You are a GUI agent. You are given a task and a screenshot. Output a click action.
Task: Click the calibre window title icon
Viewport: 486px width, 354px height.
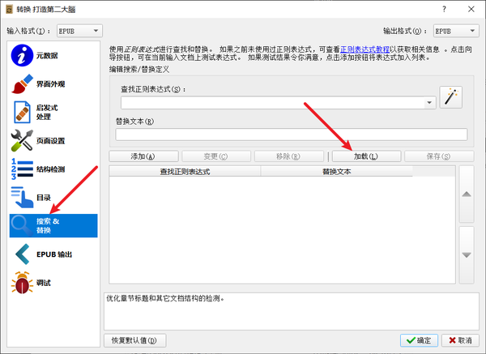(x=9, y=9)
